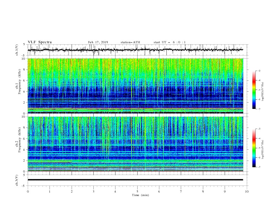The width and height of the screenshot is (278, 215).
Task: Click the ch.1 spectrogram panel
Action: 135,86
